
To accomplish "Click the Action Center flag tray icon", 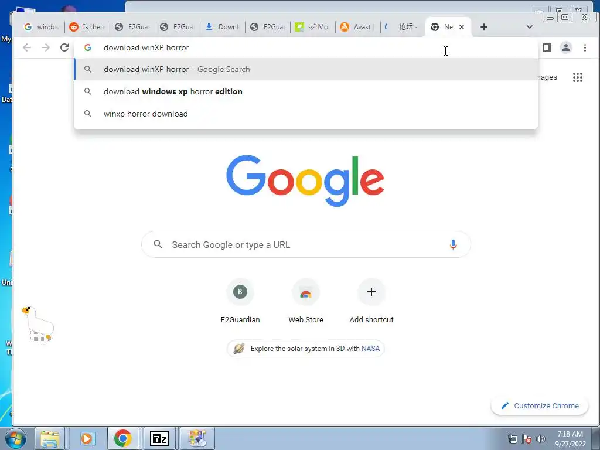I will coord(527,439).
